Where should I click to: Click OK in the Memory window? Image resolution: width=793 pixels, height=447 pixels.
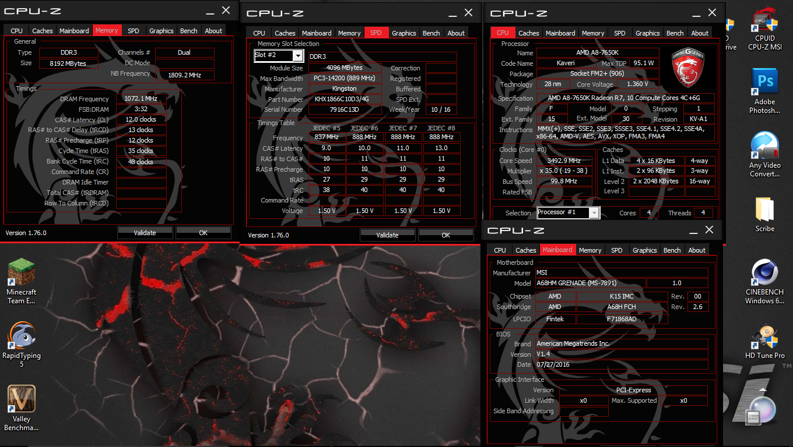[203, 233]
